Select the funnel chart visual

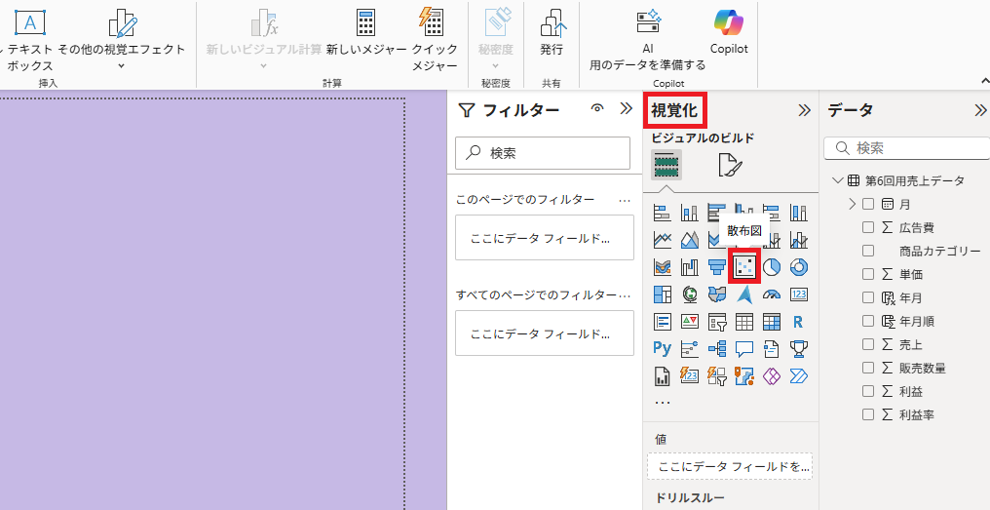click(716, 267)
